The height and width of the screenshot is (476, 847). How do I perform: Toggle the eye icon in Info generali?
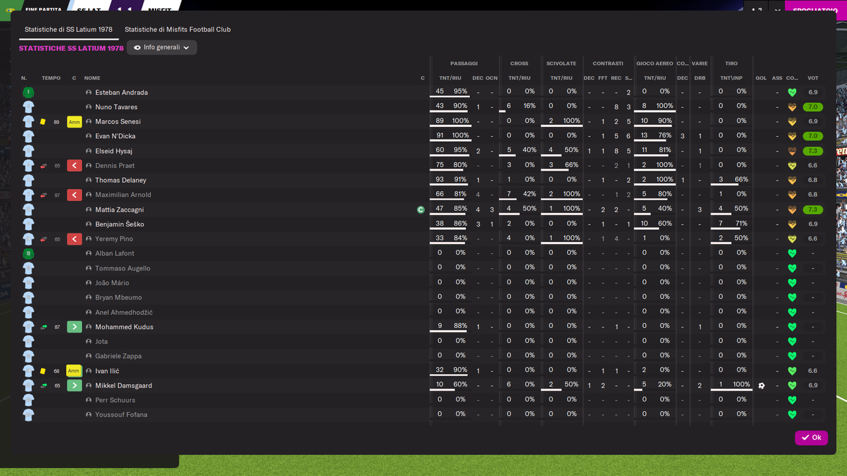tap(138, 48)
